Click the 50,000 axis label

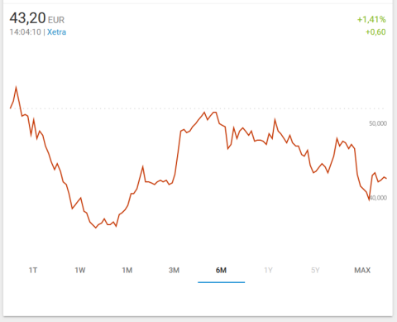(x=378, y=123)
